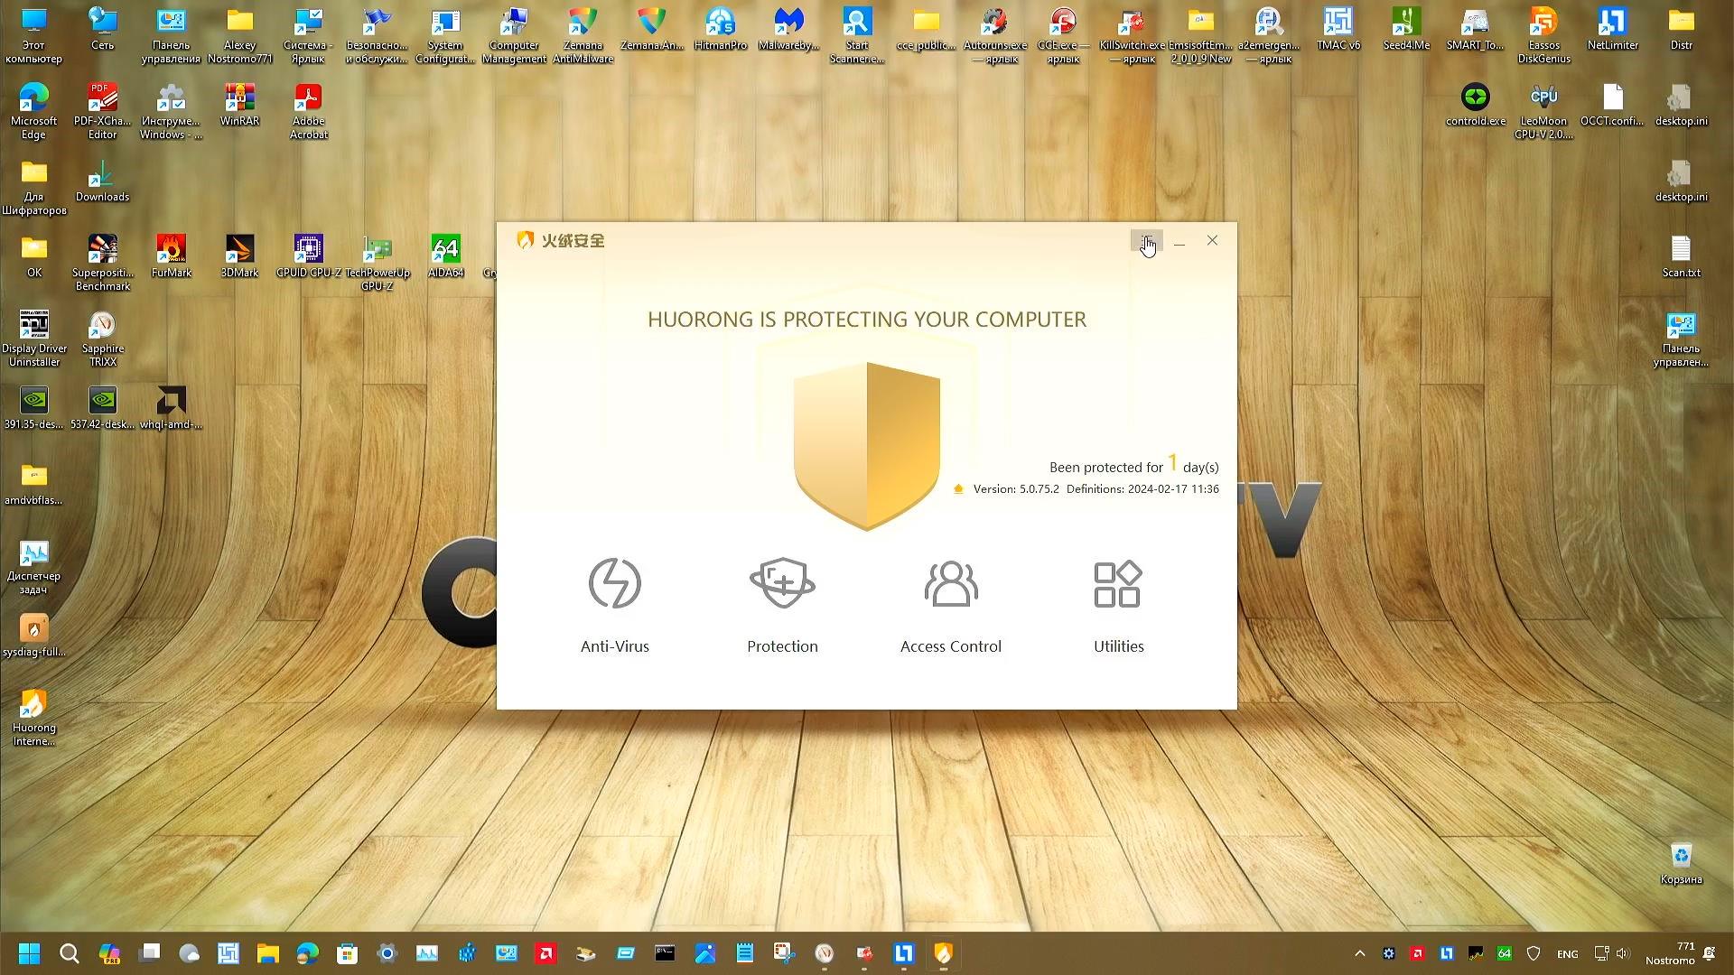Launch the Malwarebytes desktop shortcut
Viewport: 1734px width, 975px height.
click(788, 32)
